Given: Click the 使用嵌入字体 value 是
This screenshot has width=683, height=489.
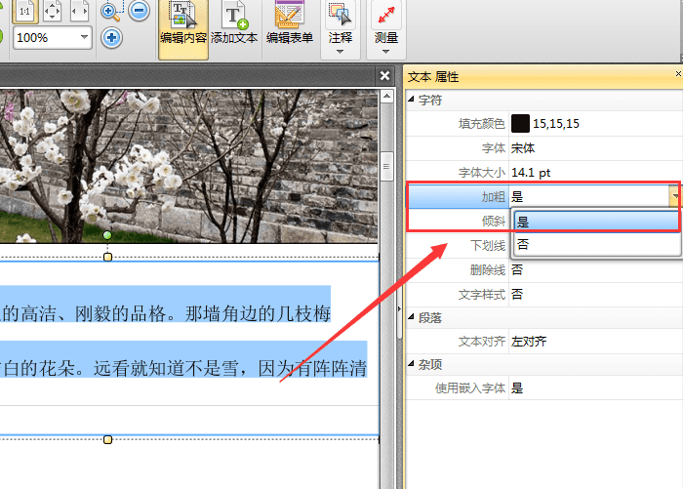Looking at the screenshot, I should pos(517,387).
